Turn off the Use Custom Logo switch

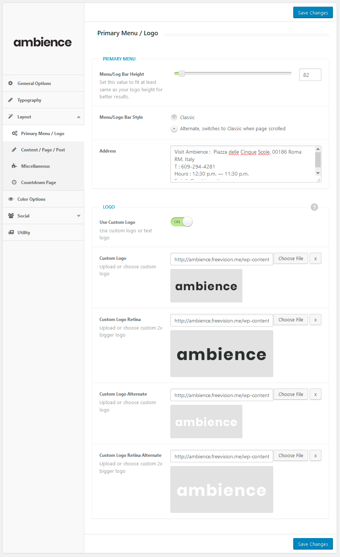click(x=182, y=222)
